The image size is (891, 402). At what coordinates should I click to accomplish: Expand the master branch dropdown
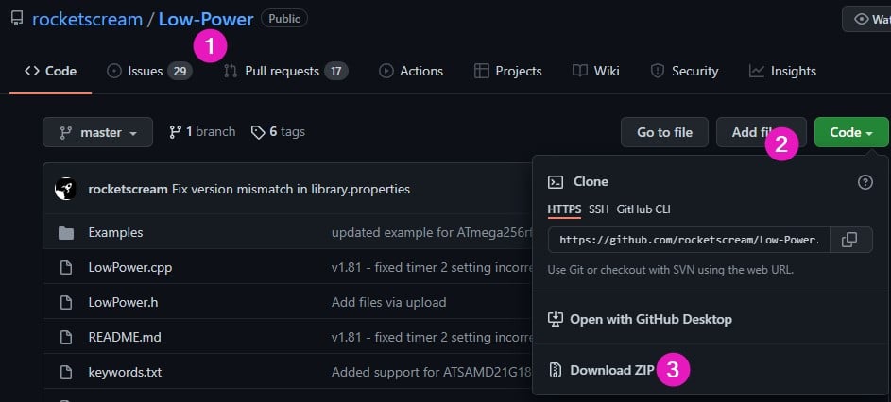(97, 132)
